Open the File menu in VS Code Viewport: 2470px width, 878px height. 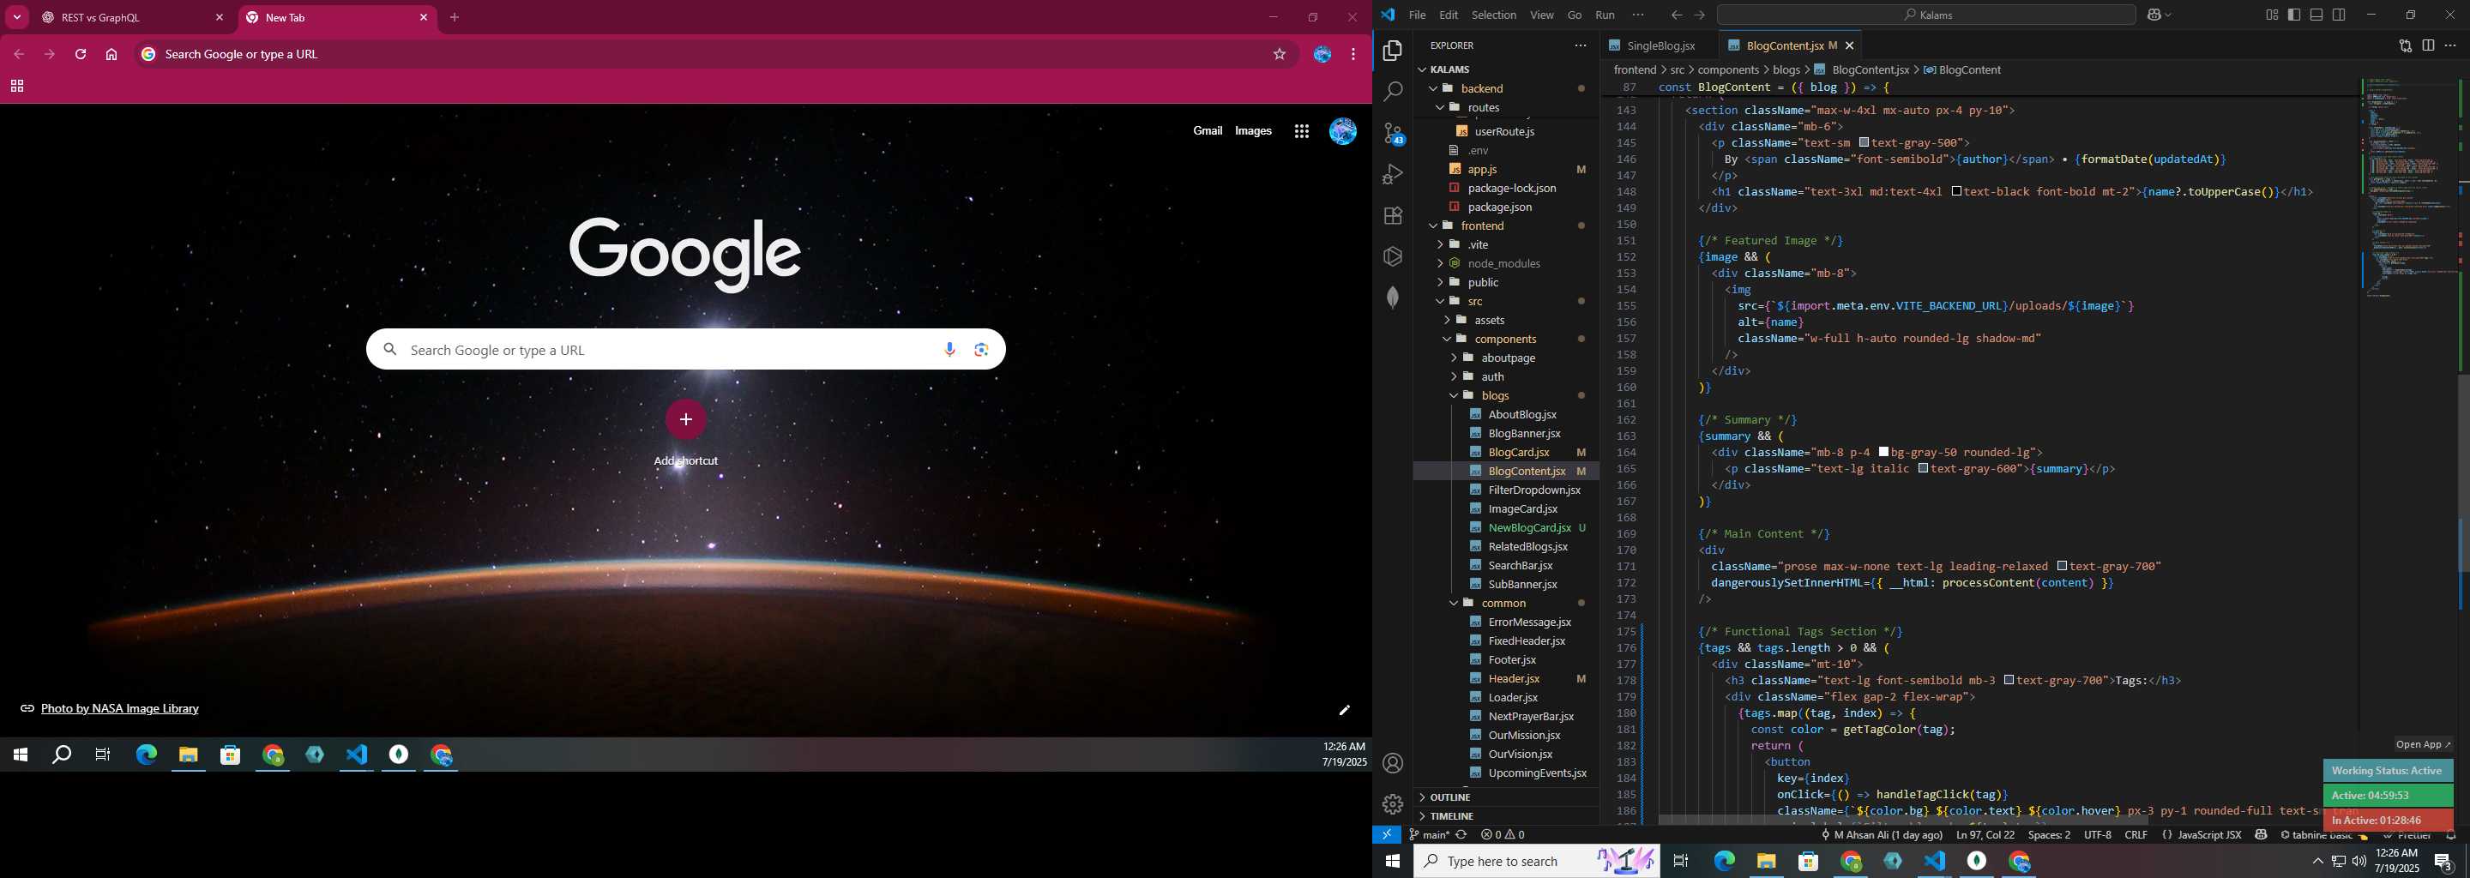tap(1417, 15)
